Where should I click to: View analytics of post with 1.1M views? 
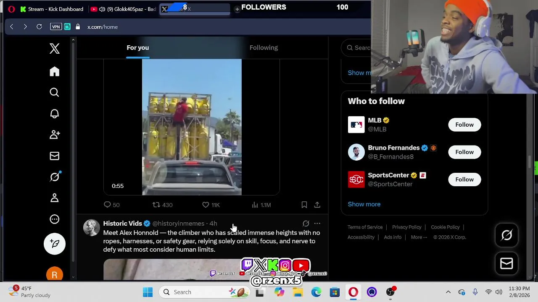261,205
